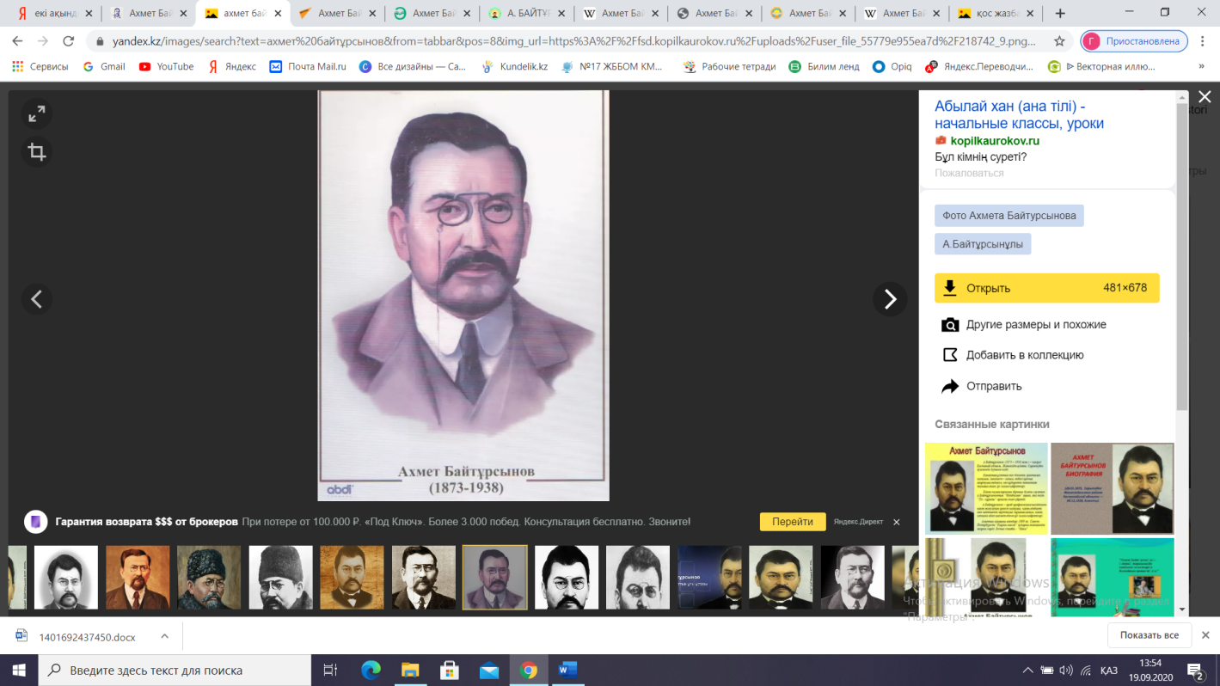The height and width of the screenshot is (686, 1220).
Task: Open the YouTube bookmark
Action: [x=166, y=66]
